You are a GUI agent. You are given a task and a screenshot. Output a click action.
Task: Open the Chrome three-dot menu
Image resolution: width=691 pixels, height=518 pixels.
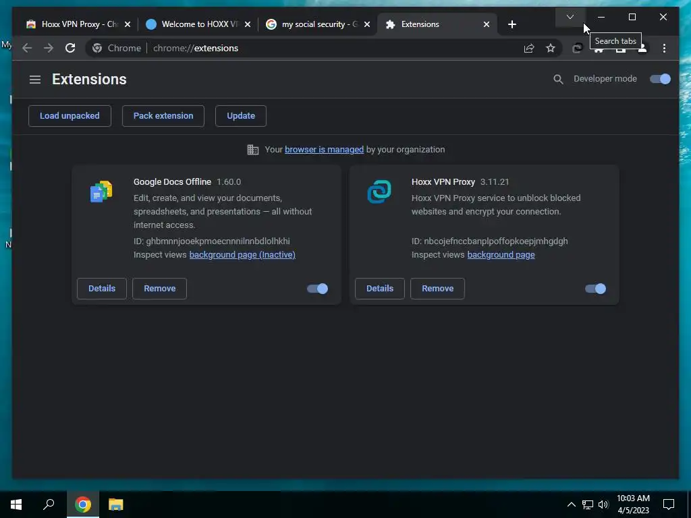[x=664, y=48]
